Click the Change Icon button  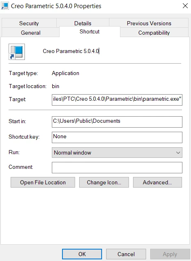[x=104, y=182]
